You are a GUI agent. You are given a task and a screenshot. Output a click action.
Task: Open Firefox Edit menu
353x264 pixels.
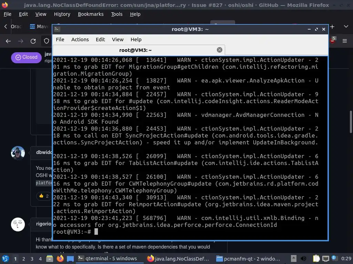23,14
